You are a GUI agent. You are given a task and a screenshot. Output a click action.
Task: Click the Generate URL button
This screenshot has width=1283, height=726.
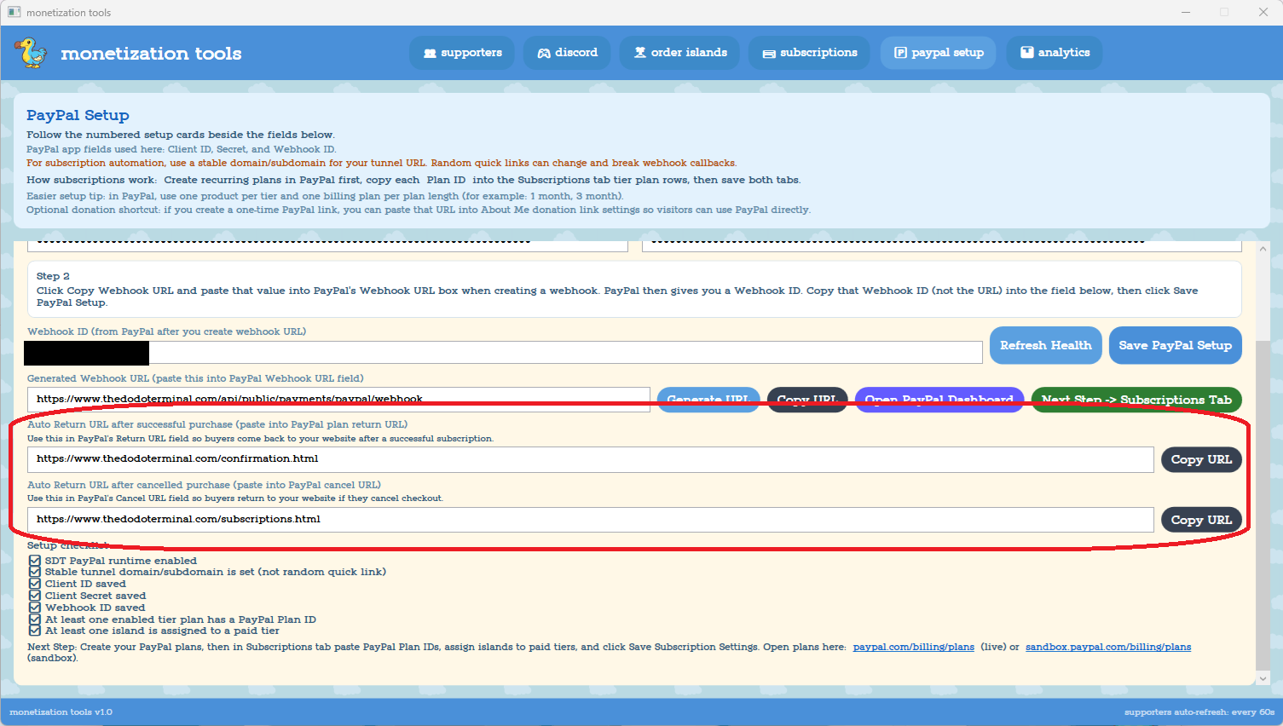[x=708, y=400]
